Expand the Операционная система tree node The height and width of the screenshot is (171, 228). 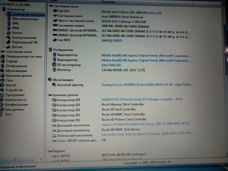point(21,56)
